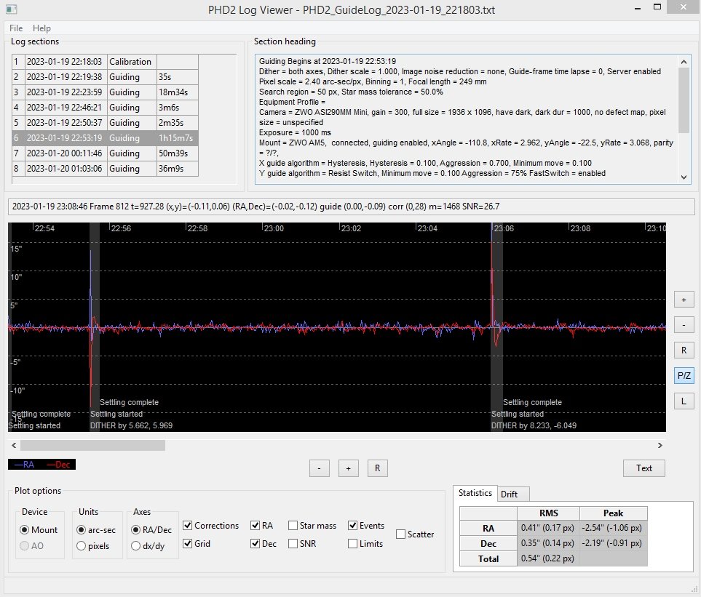Reset horizontal zoom with bottom R button
Image resolution: width=701 pixels, height=597 pixels.
(x=377, y=468)
